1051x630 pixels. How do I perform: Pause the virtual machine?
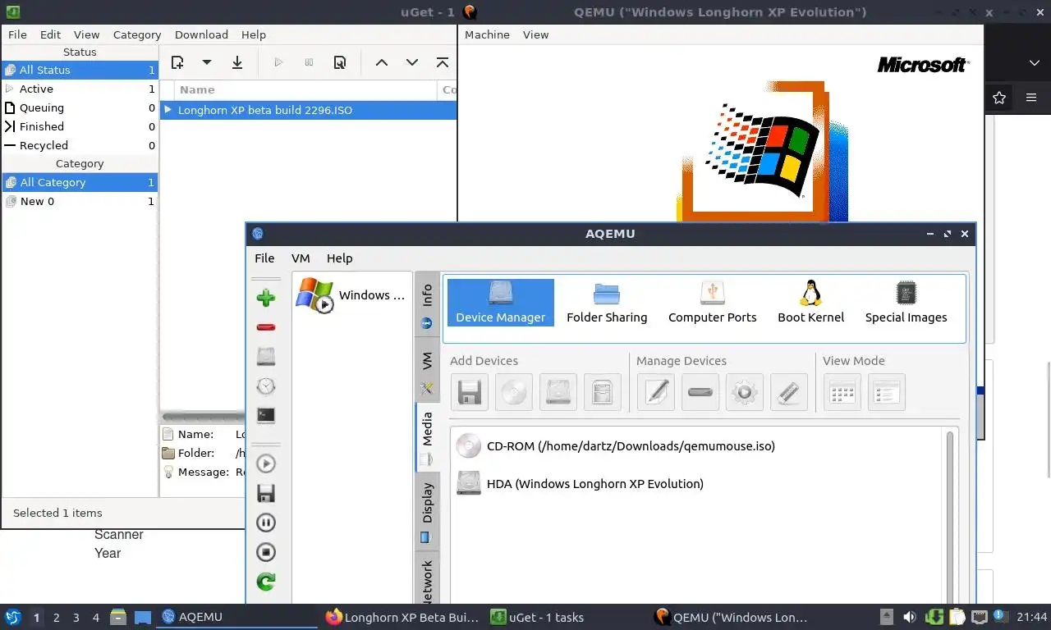(x=265, y=523)
